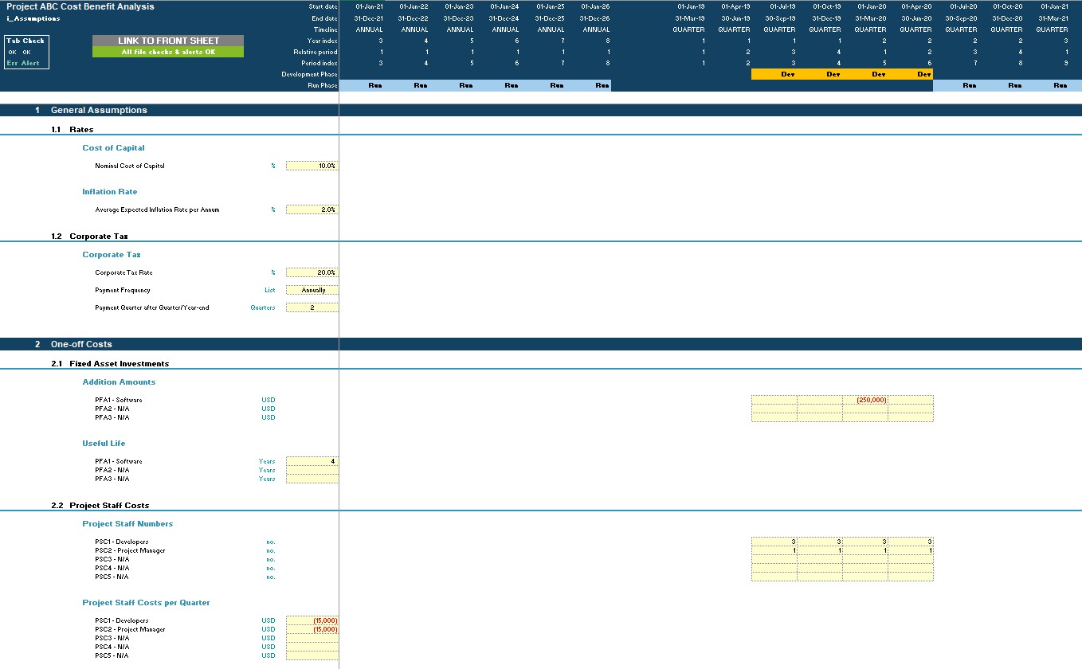Select the Nominal Cost of Capital input cell
1082x669 pixels.
[x=312, y=166]
